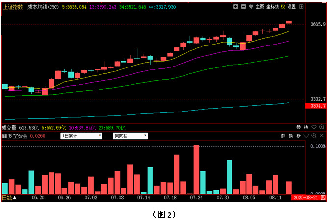Click the 07.02 date marker
Image resolution: width=328 pixels, height=224 pixels.
pos(91,197)
